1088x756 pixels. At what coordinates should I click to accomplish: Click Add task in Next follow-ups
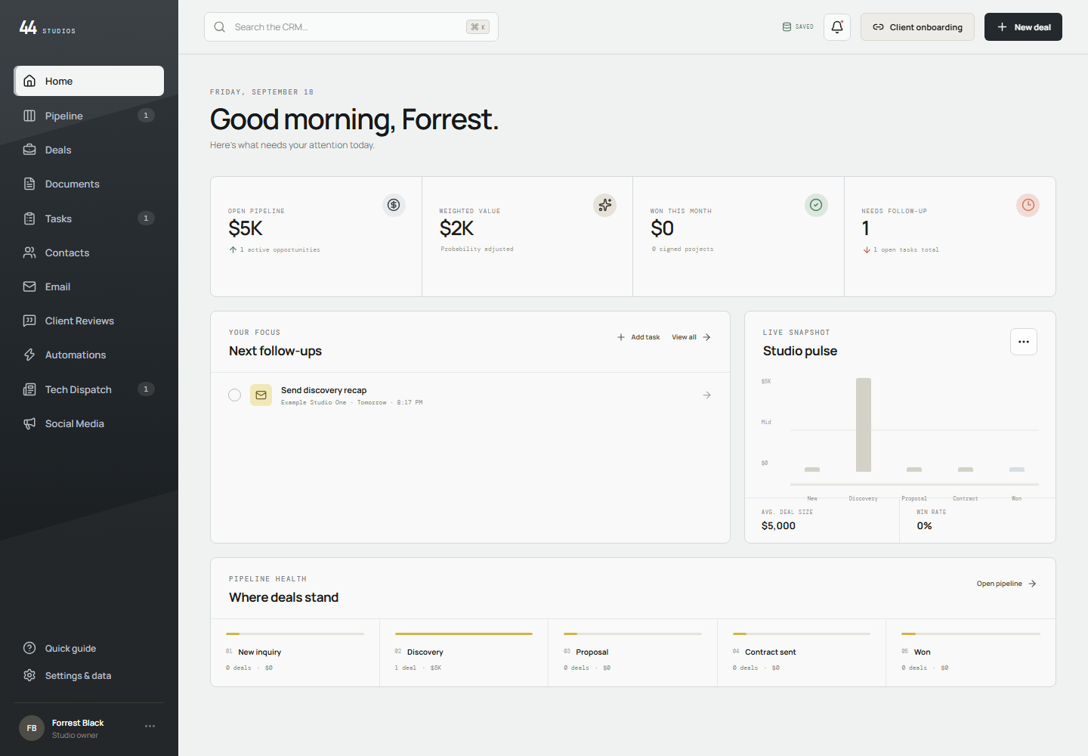[x=638, y=337]
